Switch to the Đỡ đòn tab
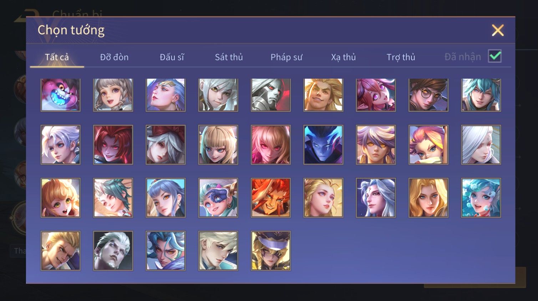The width and height of the screenshot is (538, 301). 114,57
